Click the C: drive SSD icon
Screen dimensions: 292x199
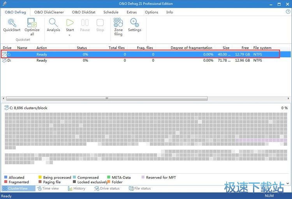pos(4,54)
